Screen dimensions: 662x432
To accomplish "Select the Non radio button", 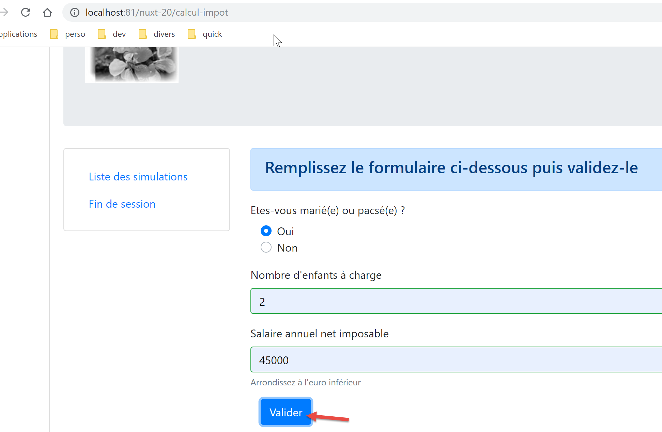I will pos(266,247).
